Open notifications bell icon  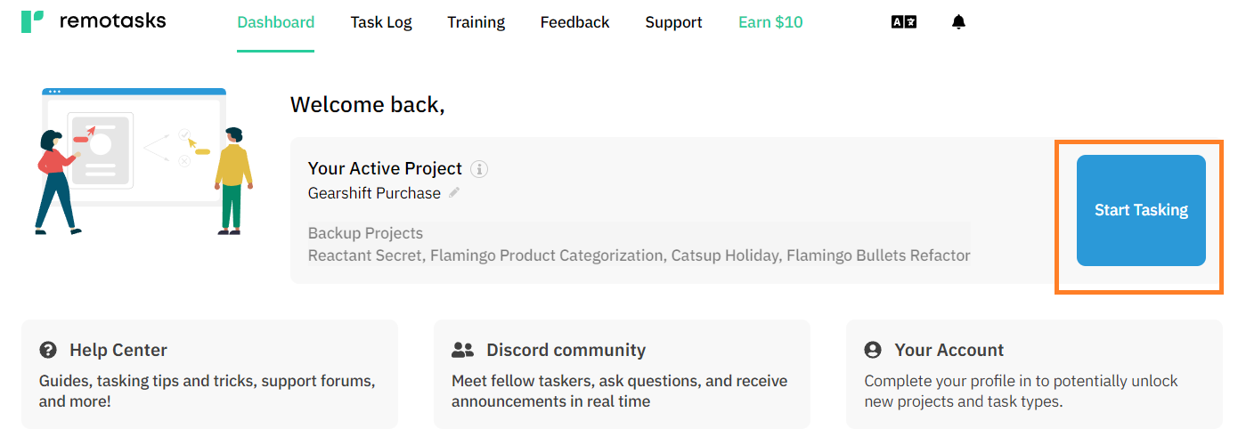[958, 22]
